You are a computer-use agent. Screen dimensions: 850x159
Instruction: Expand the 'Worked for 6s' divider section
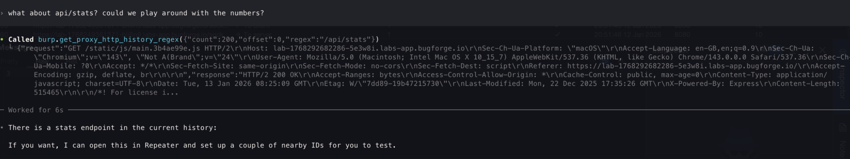(36, 110)
